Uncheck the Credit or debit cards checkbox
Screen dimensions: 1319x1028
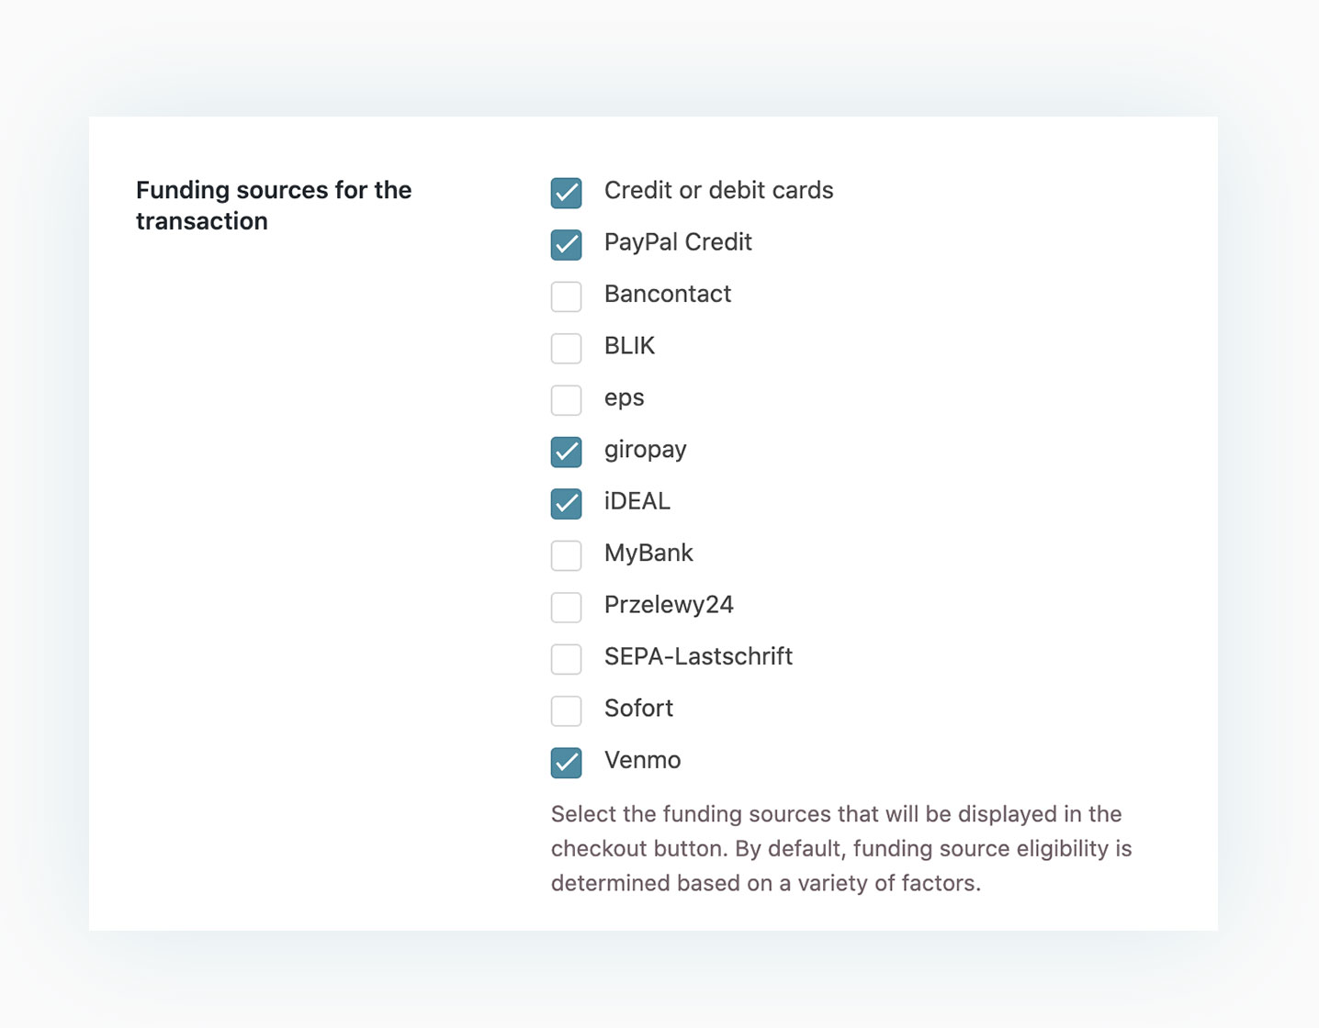pyautogui.click(x=566, y=193)
